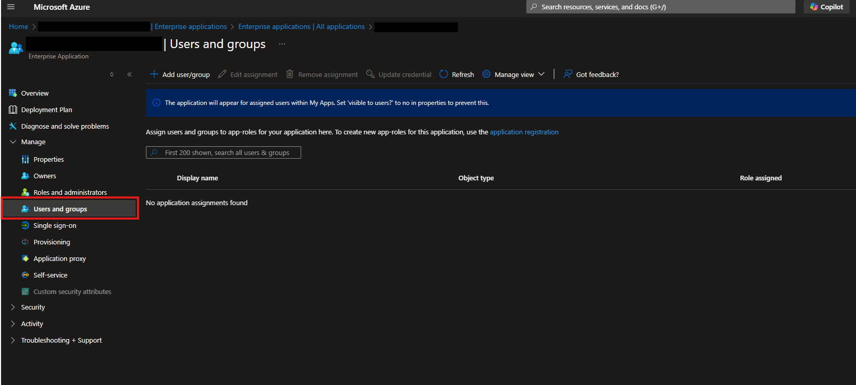Click the Microsoft Azure portal title
This screenshot has width=856, height=385.
click(x=62, y=7)
